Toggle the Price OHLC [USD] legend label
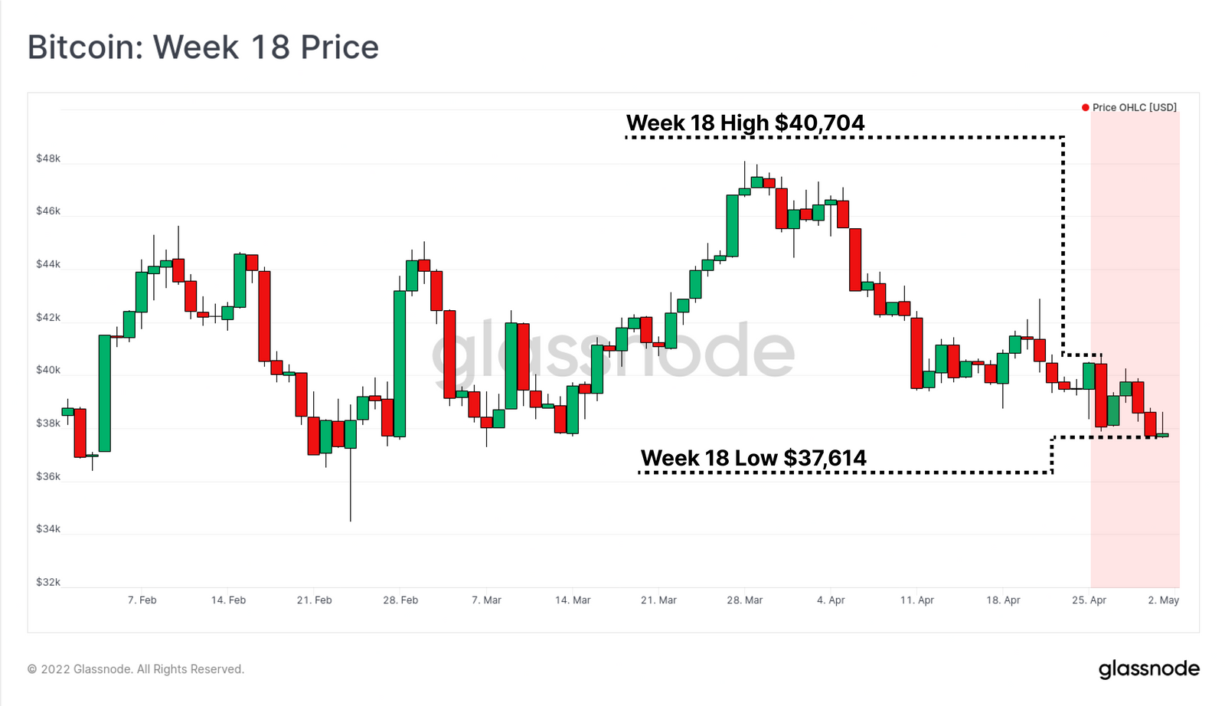This screenshot has height=706, width=1225. (1135, 107)
